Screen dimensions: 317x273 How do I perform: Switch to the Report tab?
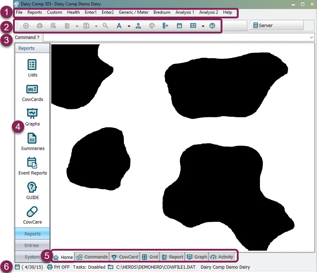pyautogui.click(x=173, y=257)
